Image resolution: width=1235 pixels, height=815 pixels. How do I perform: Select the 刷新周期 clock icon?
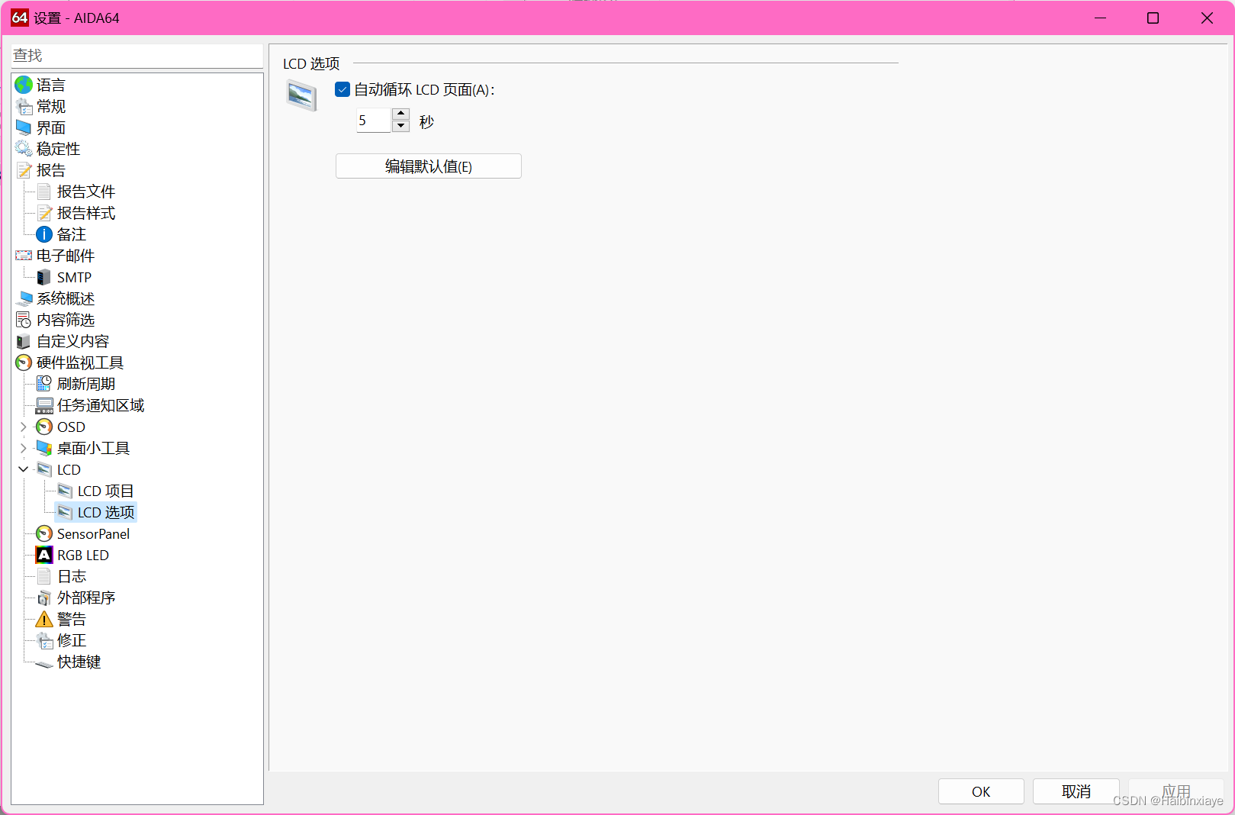coord(44,383)
